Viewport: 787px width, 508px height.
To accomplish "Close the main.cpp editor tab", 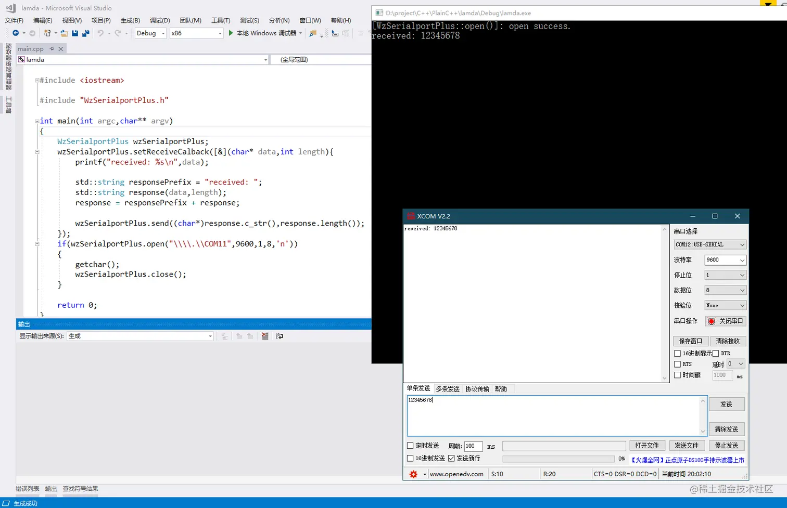I will click(61, 49).
